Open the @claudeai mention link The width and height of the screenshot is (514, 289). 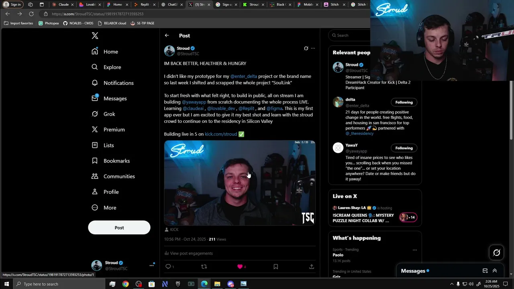click(193, 108)
